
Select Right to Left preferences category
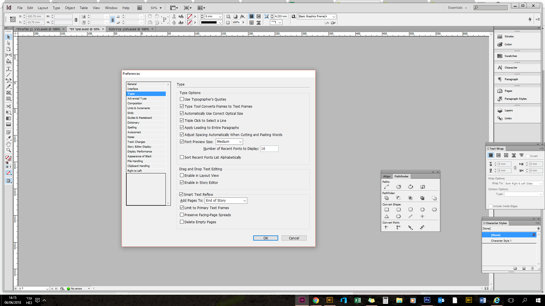(x=146, y=171)
